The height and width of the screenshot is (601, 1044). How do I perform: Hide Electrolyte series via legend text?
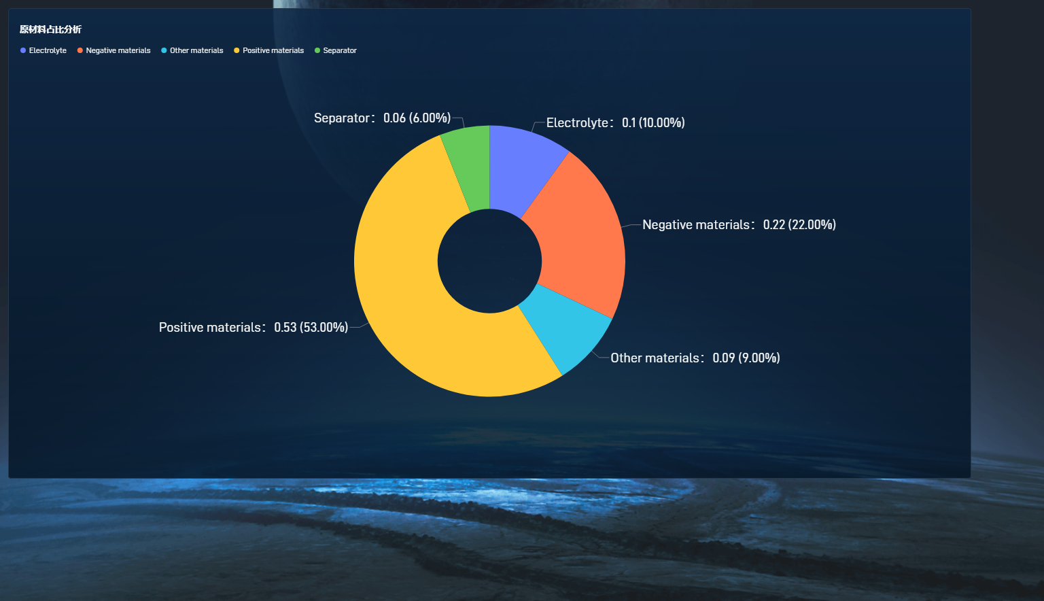(48, 50)
